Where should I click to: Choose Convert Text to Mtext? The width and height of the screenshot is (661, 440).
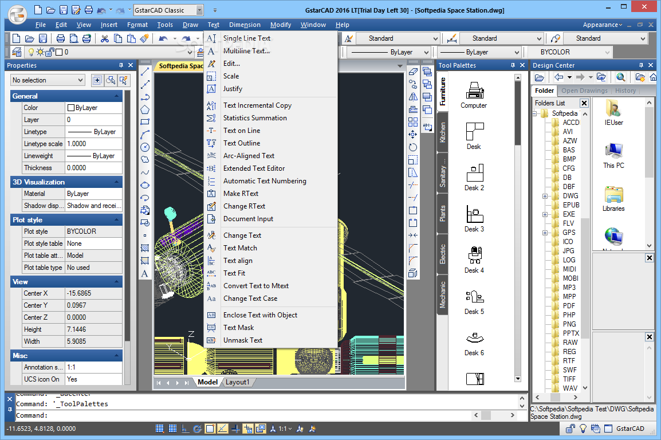[x=256, y=286]
